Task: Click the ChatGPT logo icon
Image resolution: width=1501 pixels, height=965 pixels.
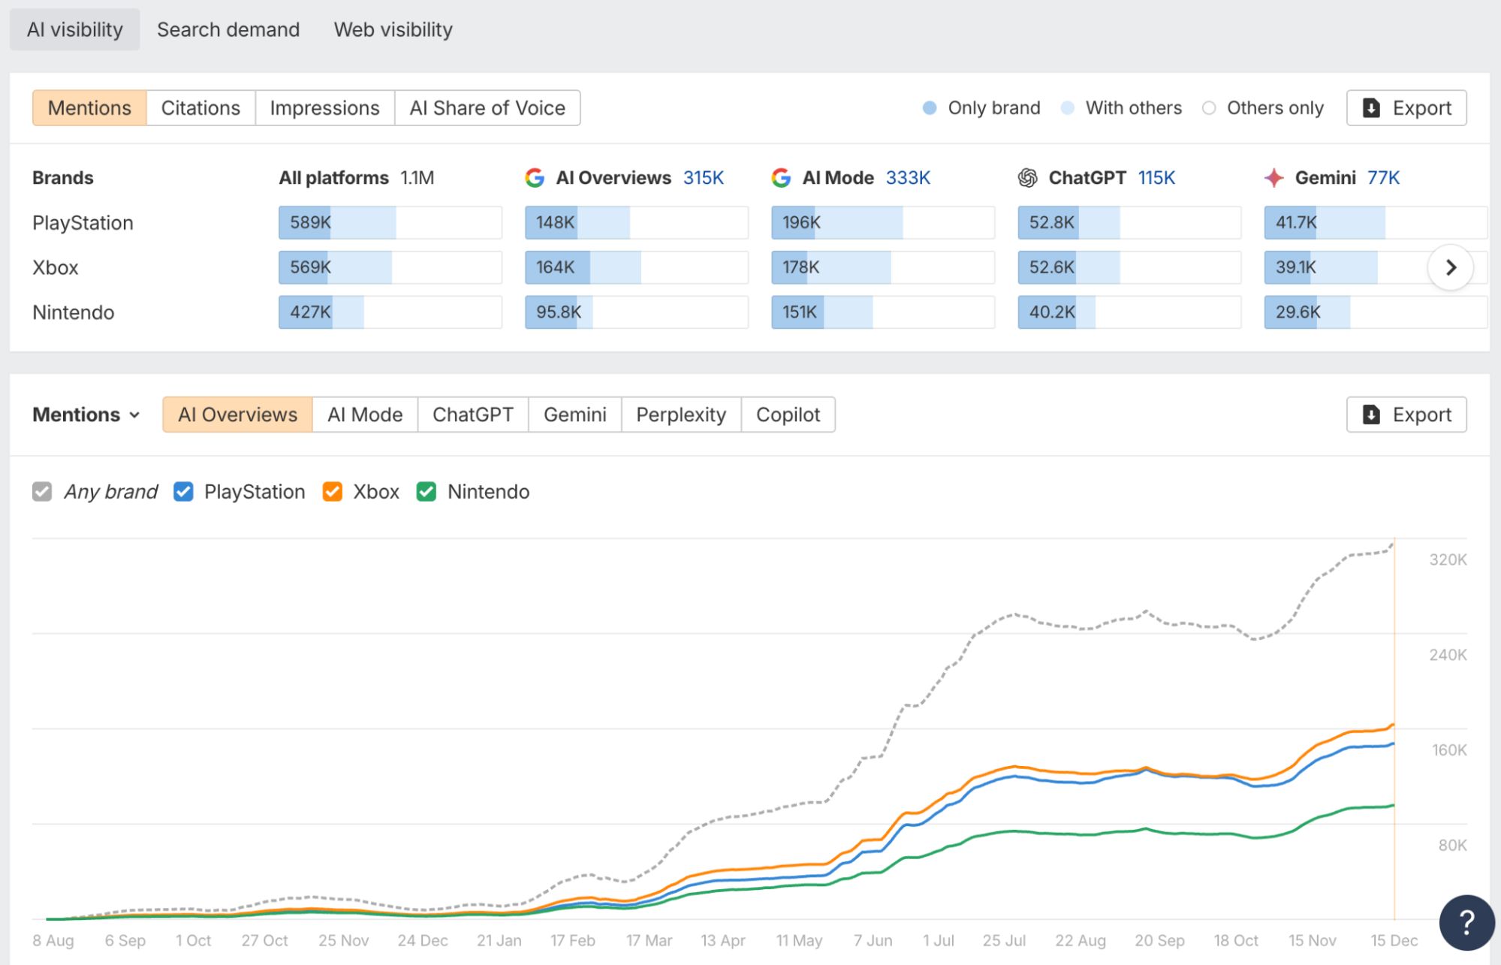Action: 1027,178
